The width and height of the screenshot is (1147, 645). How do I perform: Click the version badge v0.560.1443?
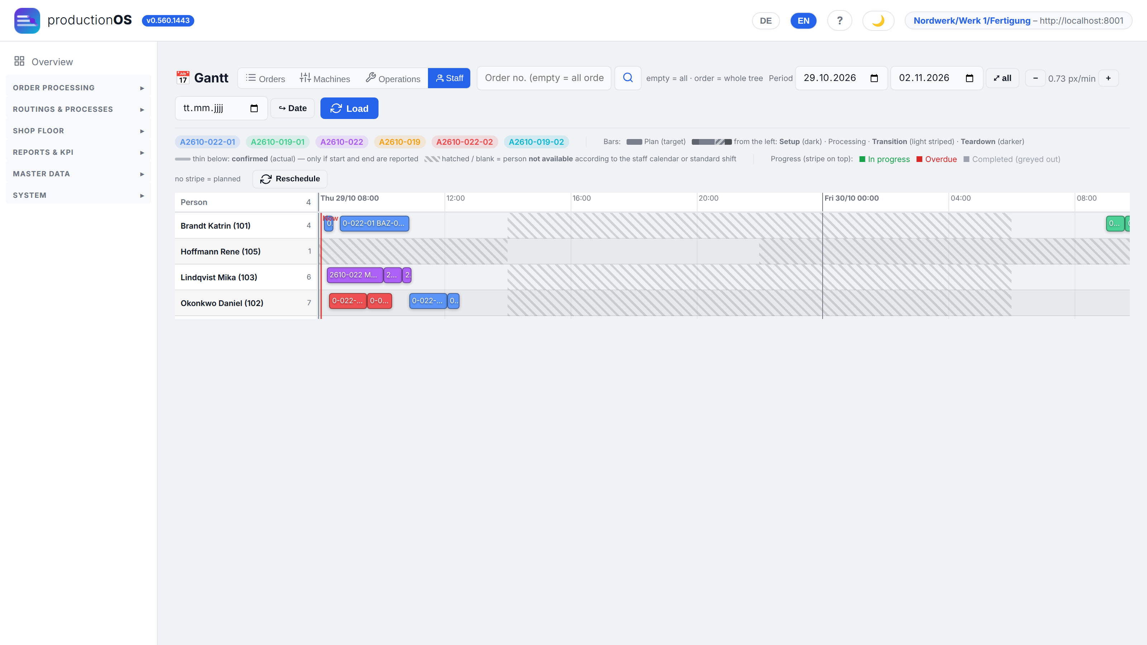click(x=168, y=20)
